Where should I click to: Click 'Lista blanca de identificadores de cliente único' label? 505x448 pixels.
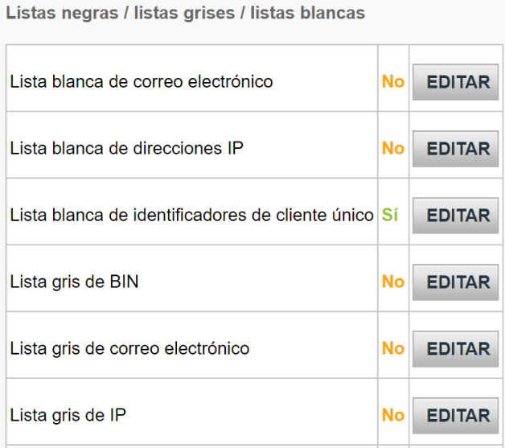(191, 216)
